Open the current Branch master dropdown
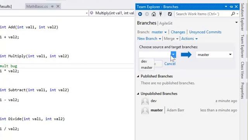This screenshot has height=140, width=248. [x=159, y=32]
